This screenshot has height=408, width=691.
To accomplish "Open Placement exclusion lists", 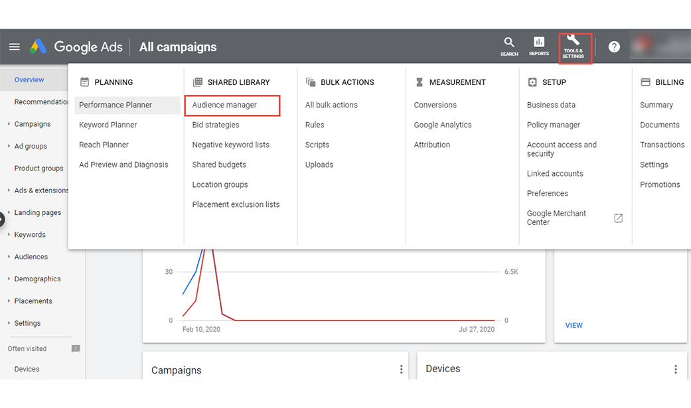I will pos(236,204).
